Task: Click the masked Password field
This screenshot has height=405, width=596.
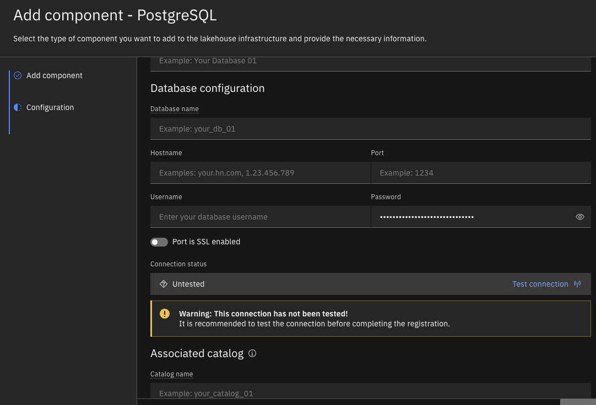Action: [474, 217]
